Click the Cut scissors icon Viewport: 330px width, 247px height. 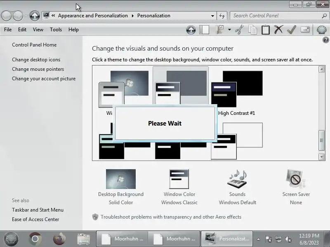point(240,30)
